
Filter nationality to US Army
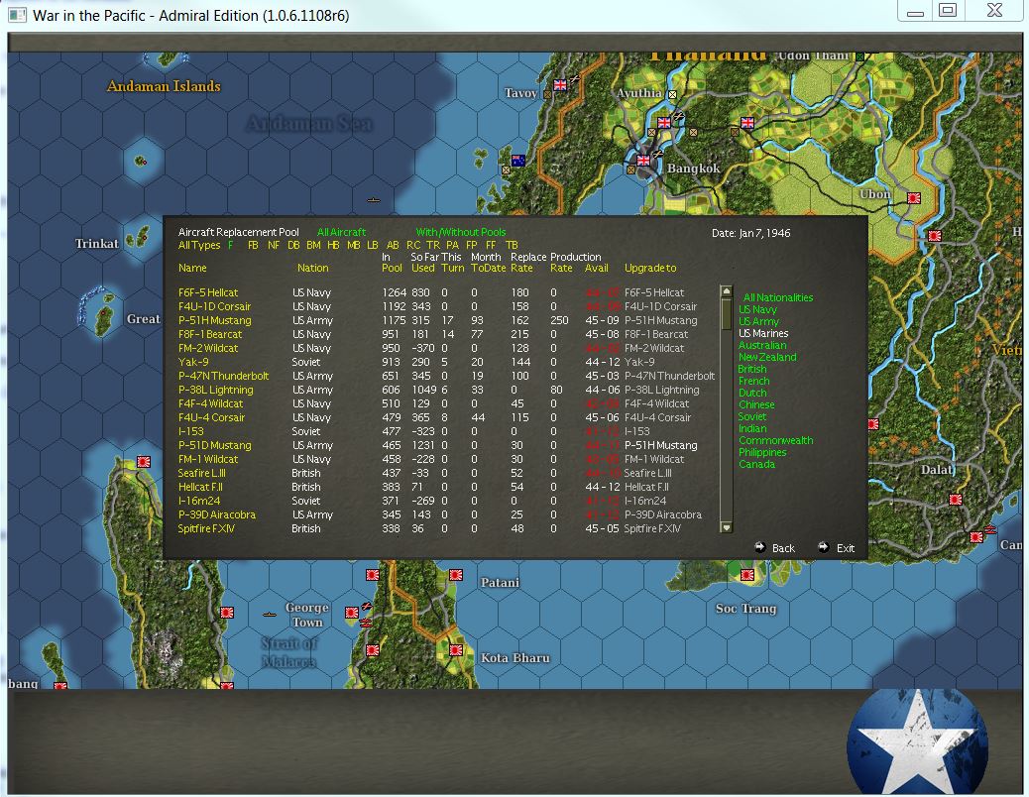tap(758, 321)
